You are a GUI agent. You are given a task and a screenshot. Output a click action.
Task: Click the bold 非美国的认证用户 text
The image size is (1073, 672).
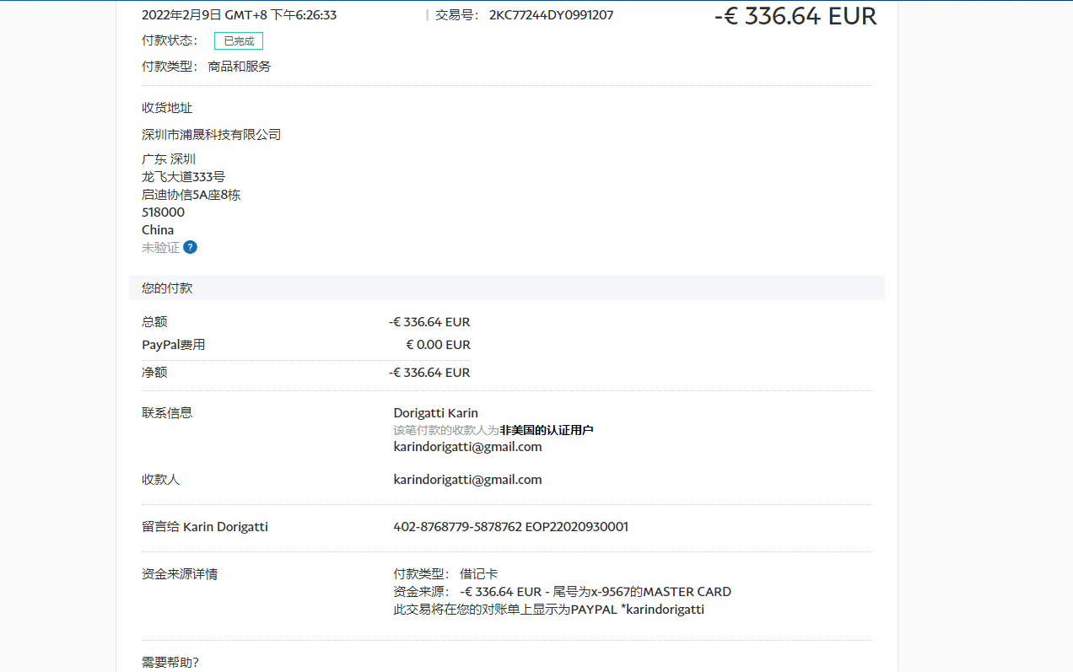click(x=546, y=430)
